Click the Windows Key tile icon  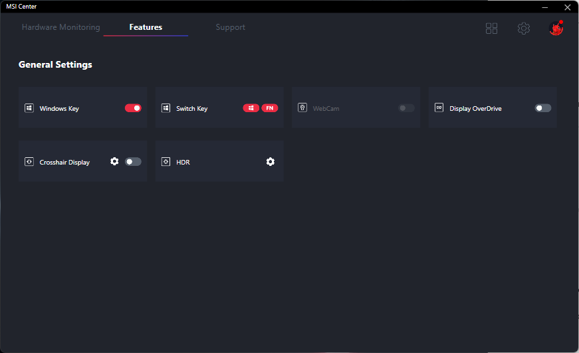29,108
